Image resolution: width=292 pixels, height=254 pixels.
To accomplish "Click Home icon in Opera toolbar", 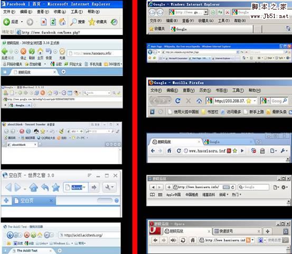I will (193, 240).
